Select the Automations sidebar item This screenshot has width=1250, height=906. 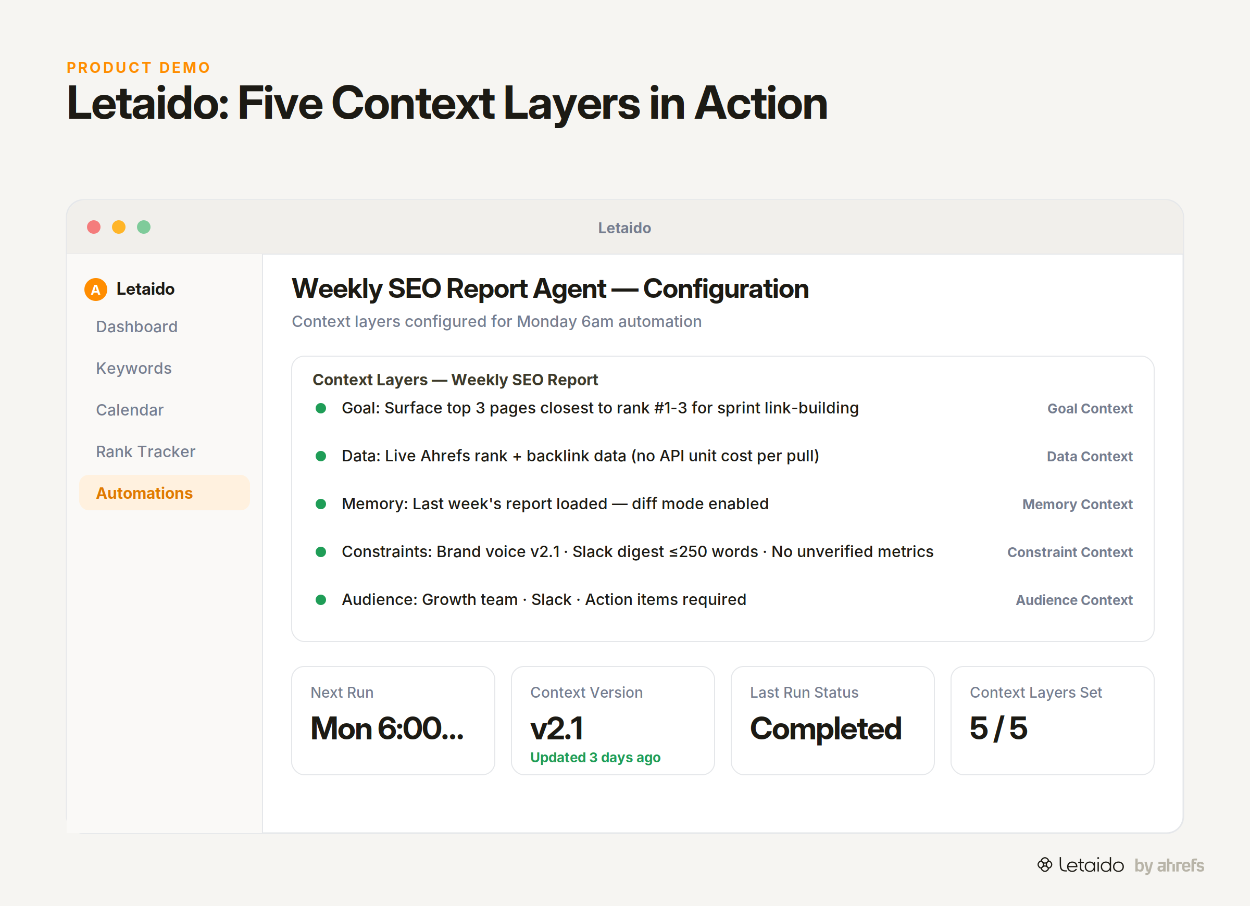[x=164, y=493]
